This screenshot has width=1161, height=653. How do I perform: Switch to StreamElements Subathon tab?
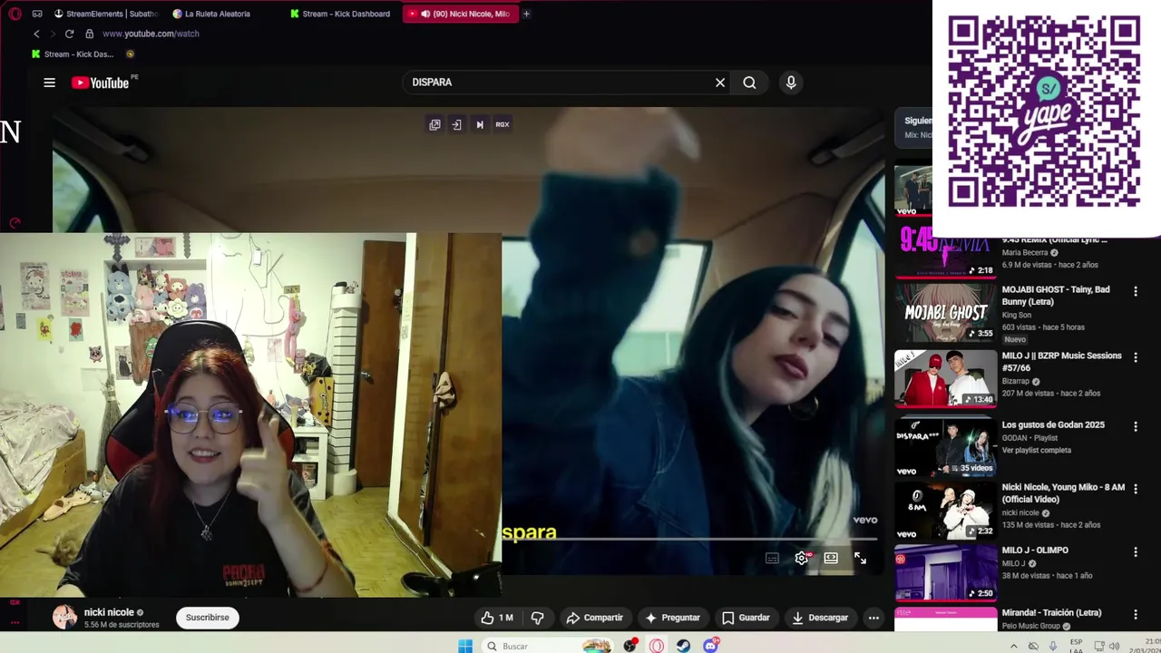[106, 14]
